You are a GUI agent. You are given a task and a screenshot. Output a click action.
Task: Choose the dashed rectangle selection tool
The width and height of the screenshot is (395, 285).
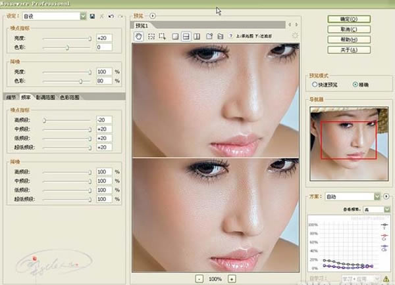coord(151,36)
